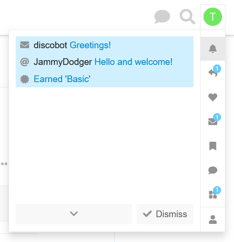Screen dimensions: 234x242
Task: Click the green T user avatar
Action: pyautogui.click(x=213, y=17)
